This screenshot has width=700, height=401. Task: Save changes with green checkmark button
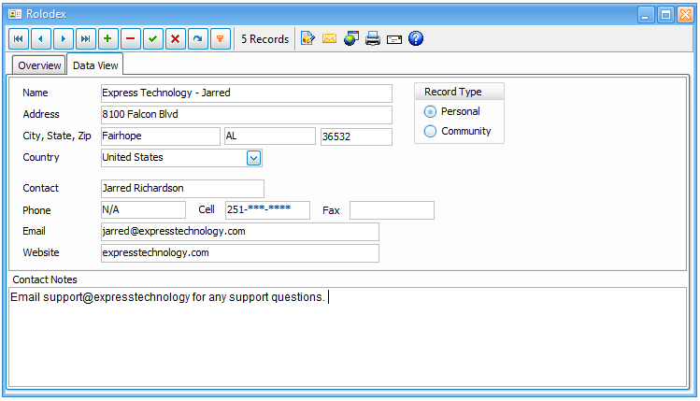[152, 39]
